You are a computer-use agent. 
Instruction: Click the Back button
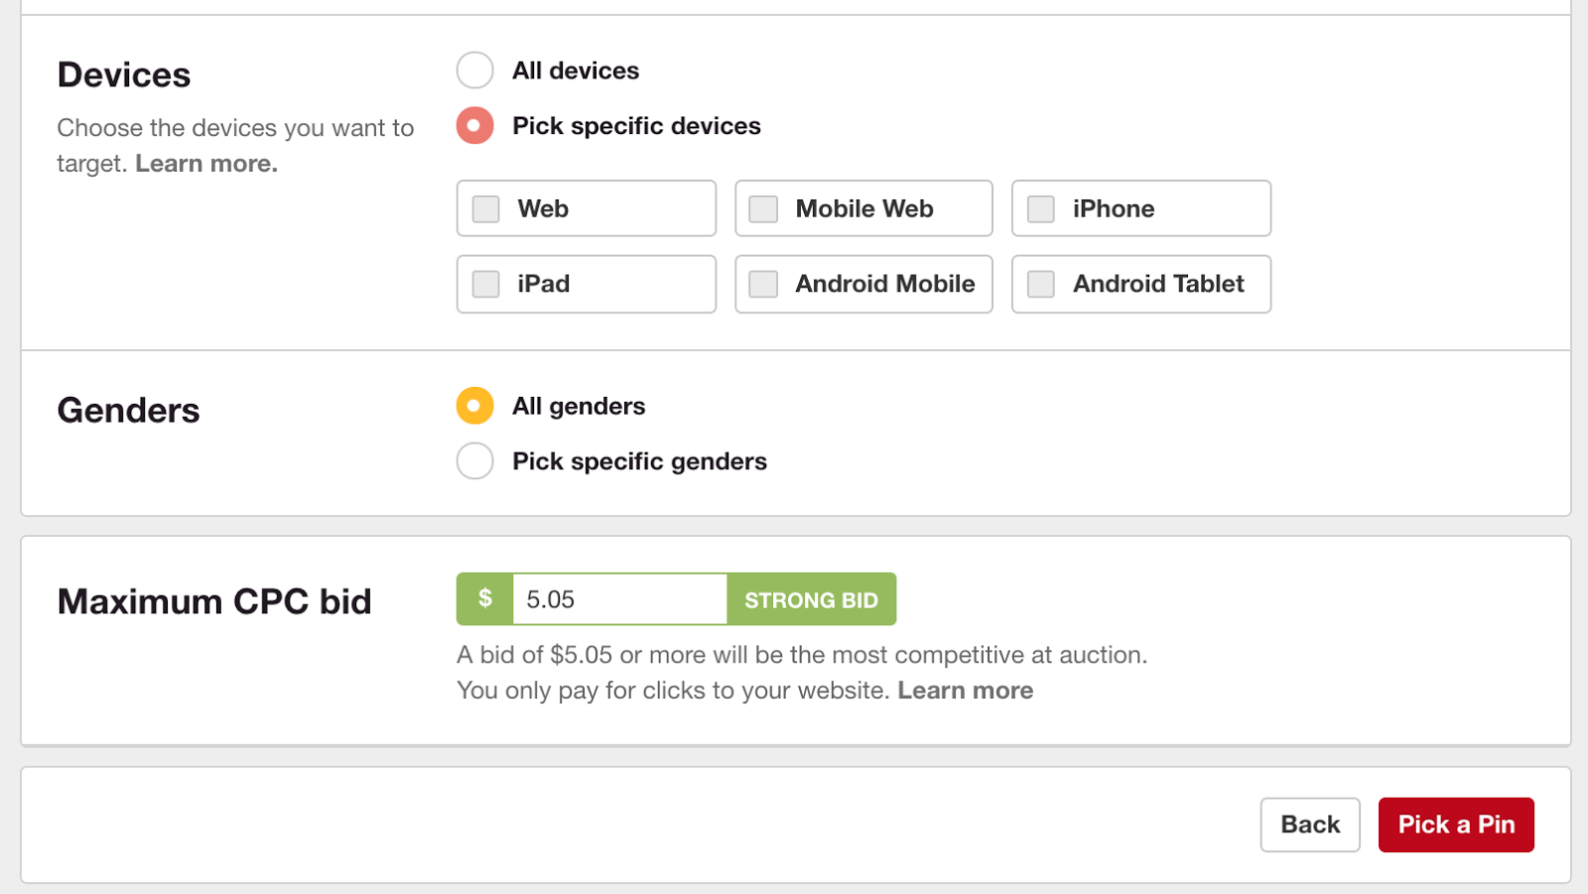[x=1310, y=825]
